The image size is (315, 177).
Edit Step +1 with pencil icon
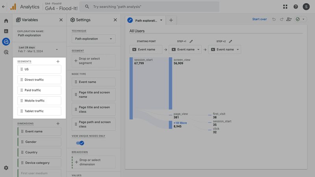pyautogui.click(x=191, y=41)
